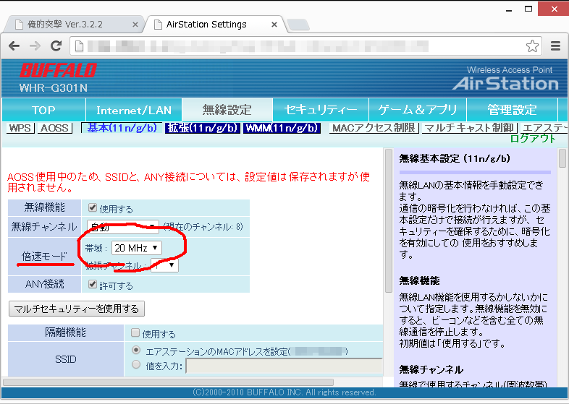Image resolution: width=569 pixels, height=404 pixels.
Task: Open the 帯域 20 MHz dropdown
Action: (136, 248)
